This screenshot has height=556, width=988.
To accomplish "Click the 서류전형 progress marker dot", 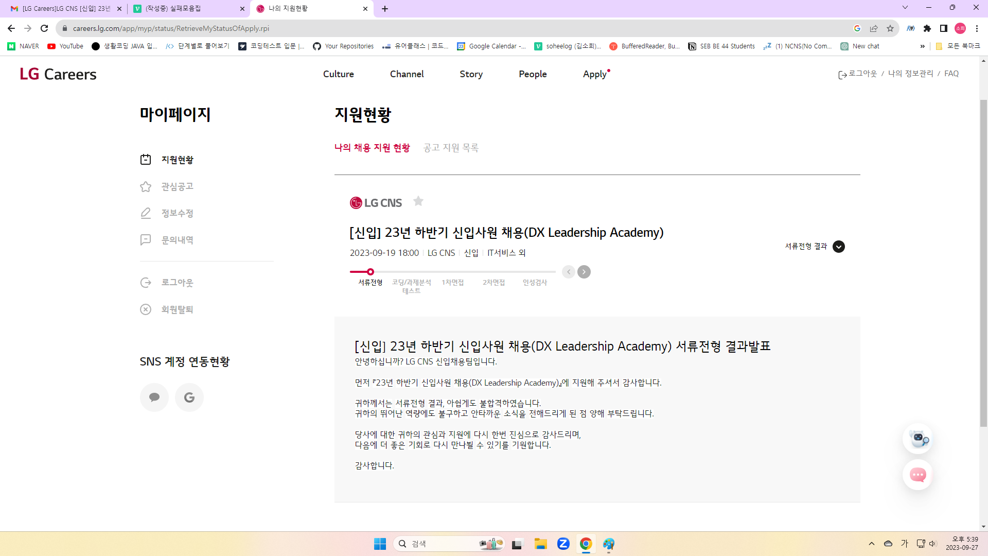I will (x=370, y=272).
